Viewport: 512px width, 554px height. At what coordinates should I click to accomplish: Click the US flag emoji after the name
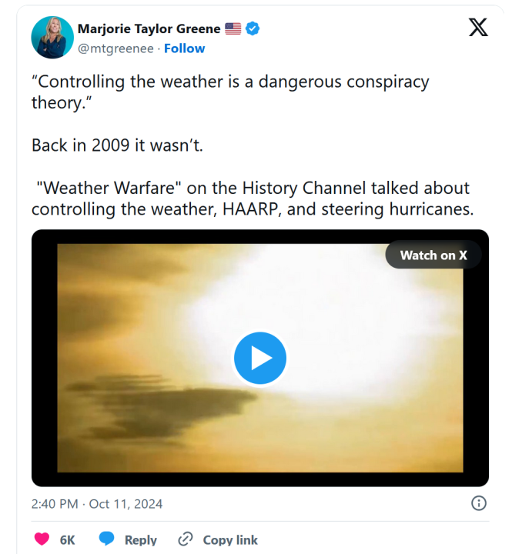pyautogui.click(x=233, y=29)
